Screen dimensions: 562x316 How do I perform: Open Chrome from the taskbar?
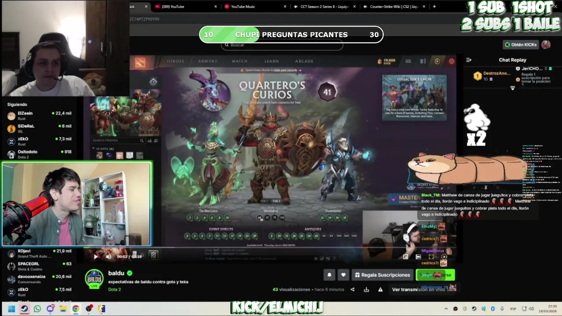[76, 309]
